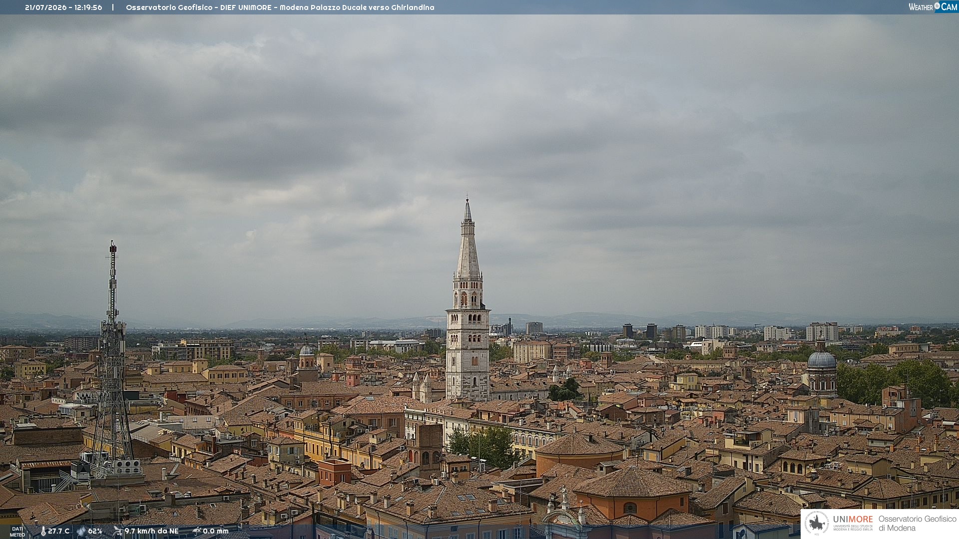Select the temperature value 27.7 C
The height and width of the screenshot is (539, 959).
pyautogui.click(x=59, y=531)
